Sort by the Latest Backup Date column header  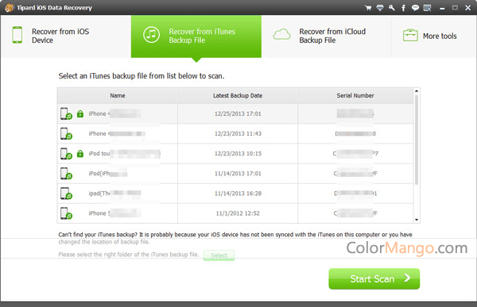pos(238,95)
